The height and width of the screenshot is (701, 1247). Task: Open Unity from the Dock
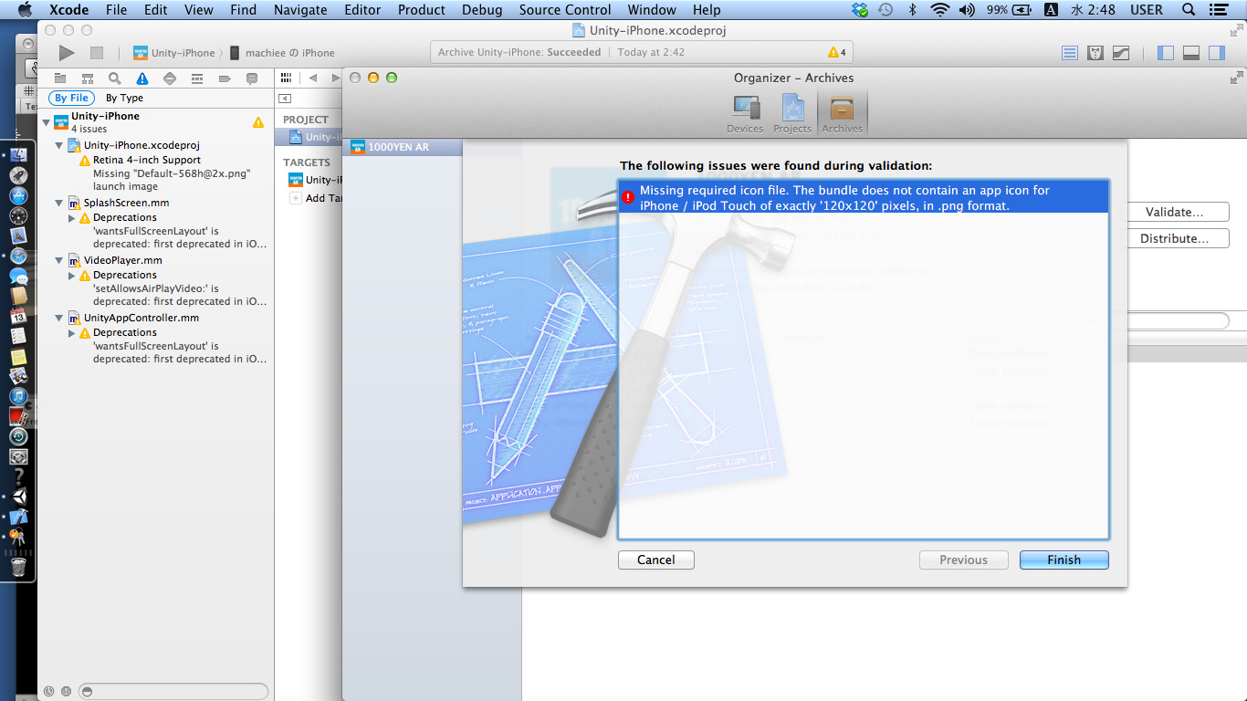pos(18,497)
